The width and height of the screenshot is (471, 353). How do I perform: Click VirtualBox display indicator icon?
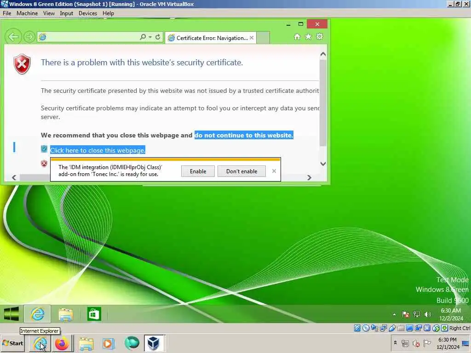tap(409, 328)
